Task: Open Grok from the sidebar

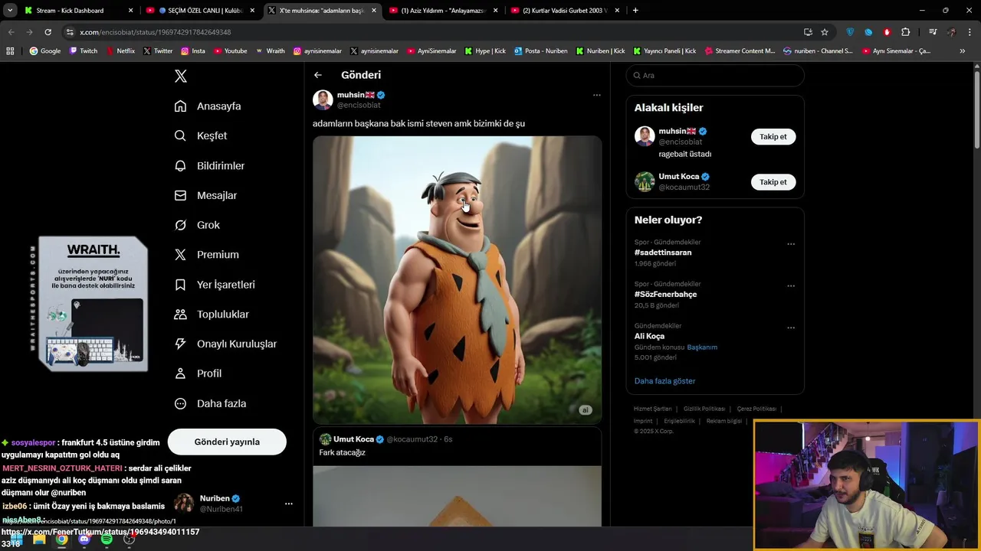Action: (x=197, y=225)
